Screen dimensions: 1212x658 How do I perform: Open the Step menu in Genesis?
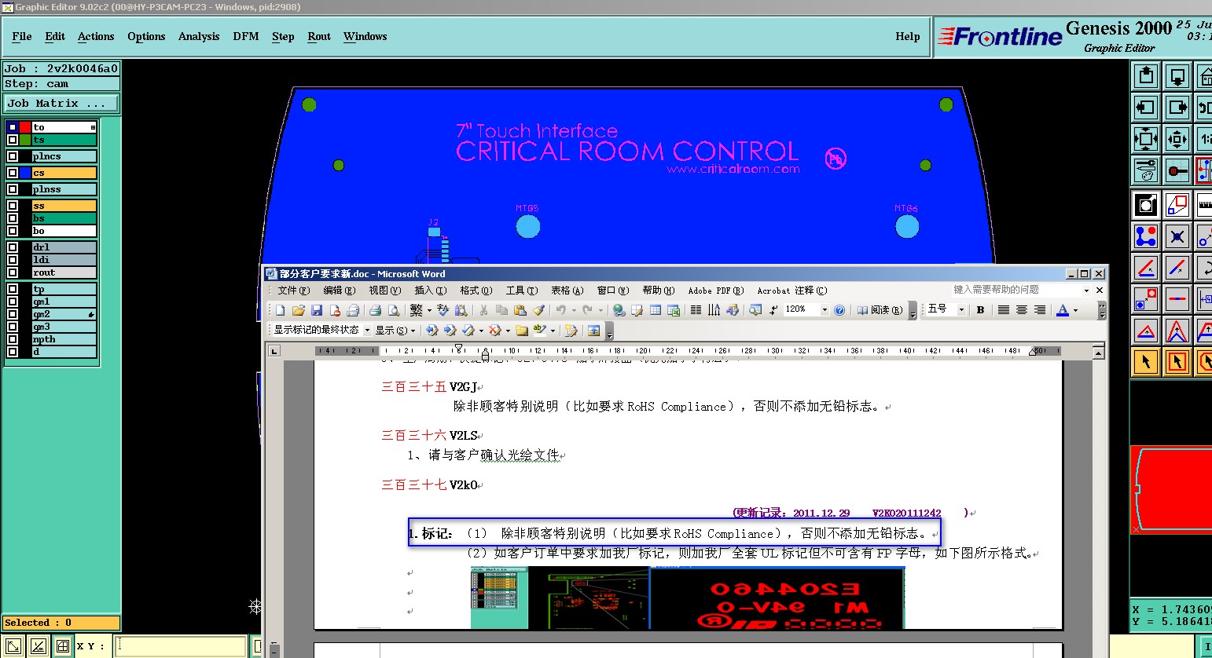pyautogui.click(x=283, y=36)
